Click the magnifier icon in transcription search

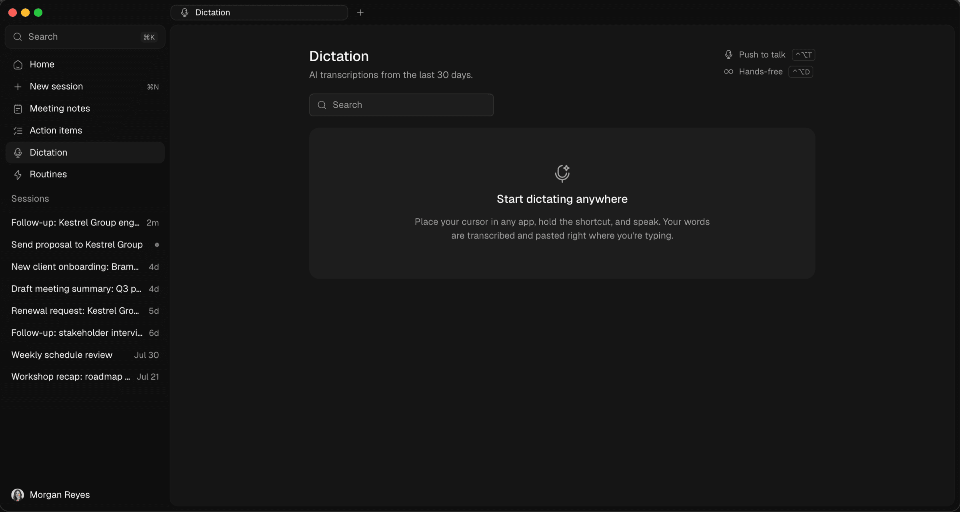click(322, 105)
